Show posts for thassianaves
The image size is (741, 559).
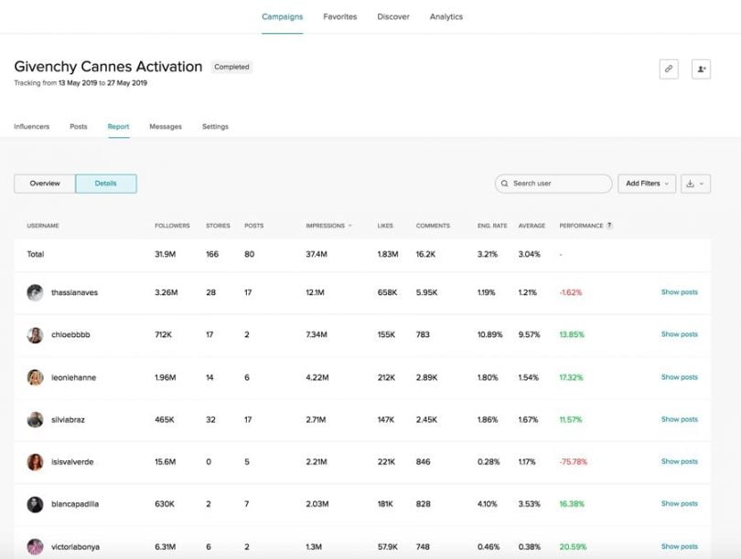click(x=680, y=292)
